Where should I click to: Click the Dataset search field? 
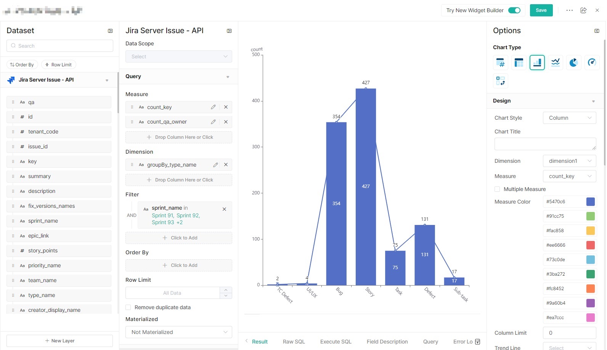coord(59,46)
